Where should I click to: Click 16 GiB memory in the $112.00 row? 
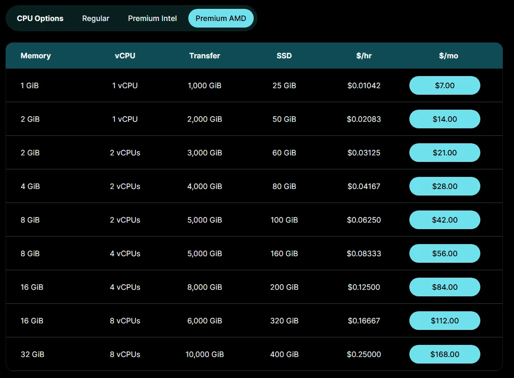(32, 321)
